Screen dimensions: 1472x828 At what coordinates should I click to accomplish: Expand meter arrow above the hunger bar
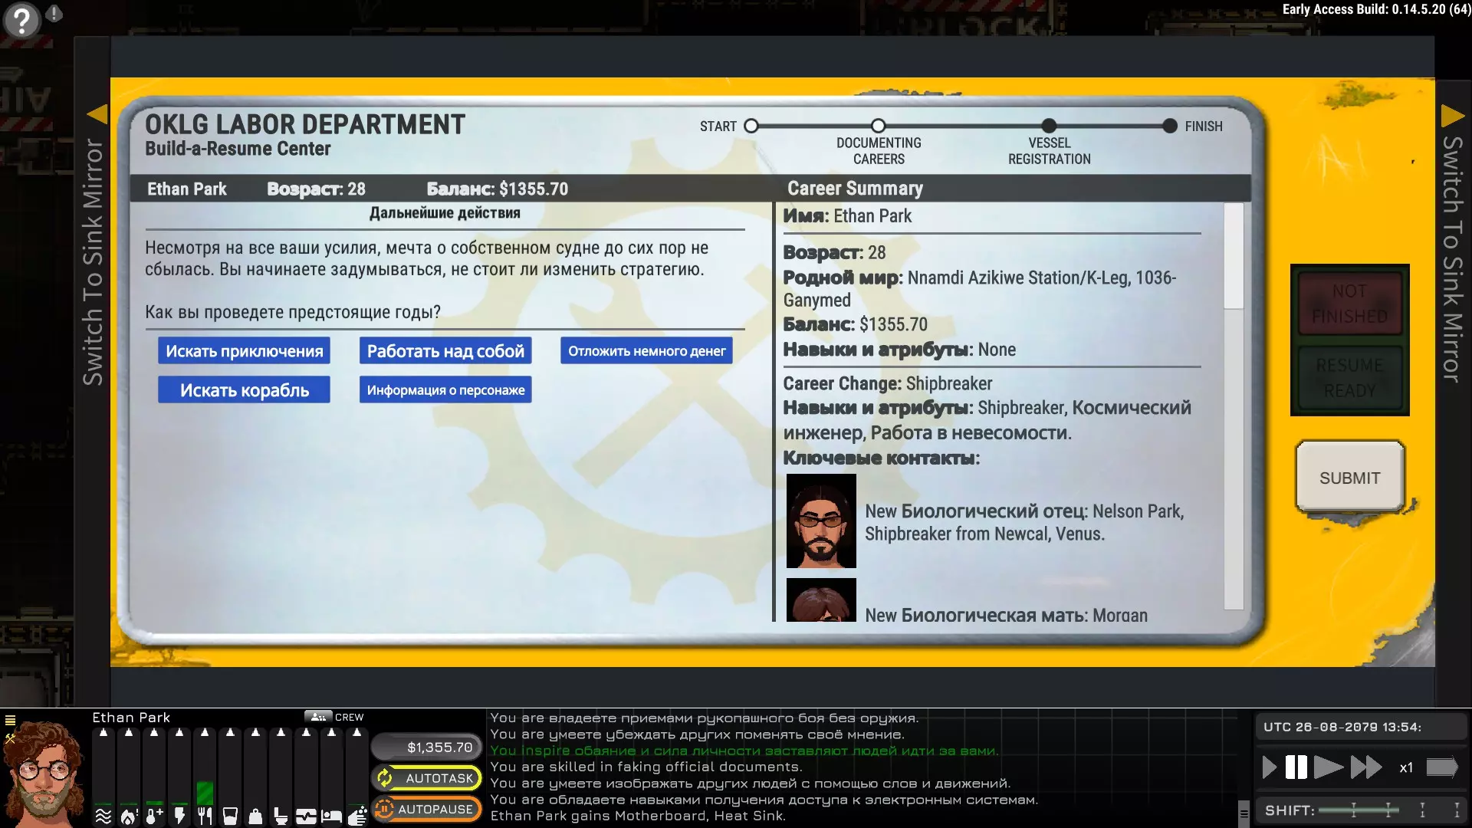point(205,733)
